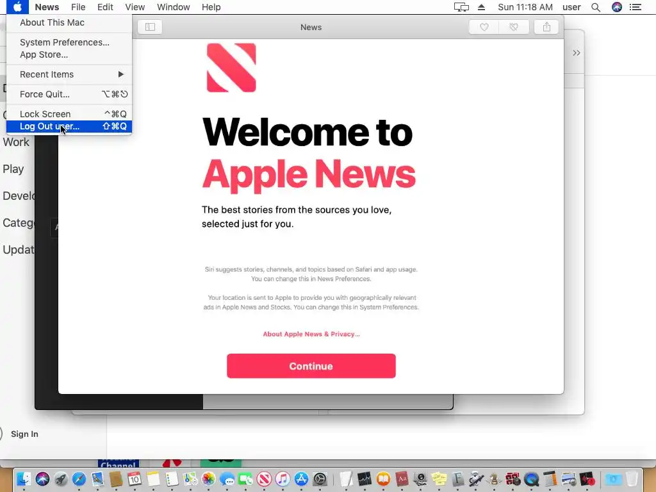Viewport: 656px width, 492px height.
Task: Open Safari compass icon in Dock
Action: click(x=79, y=479)
